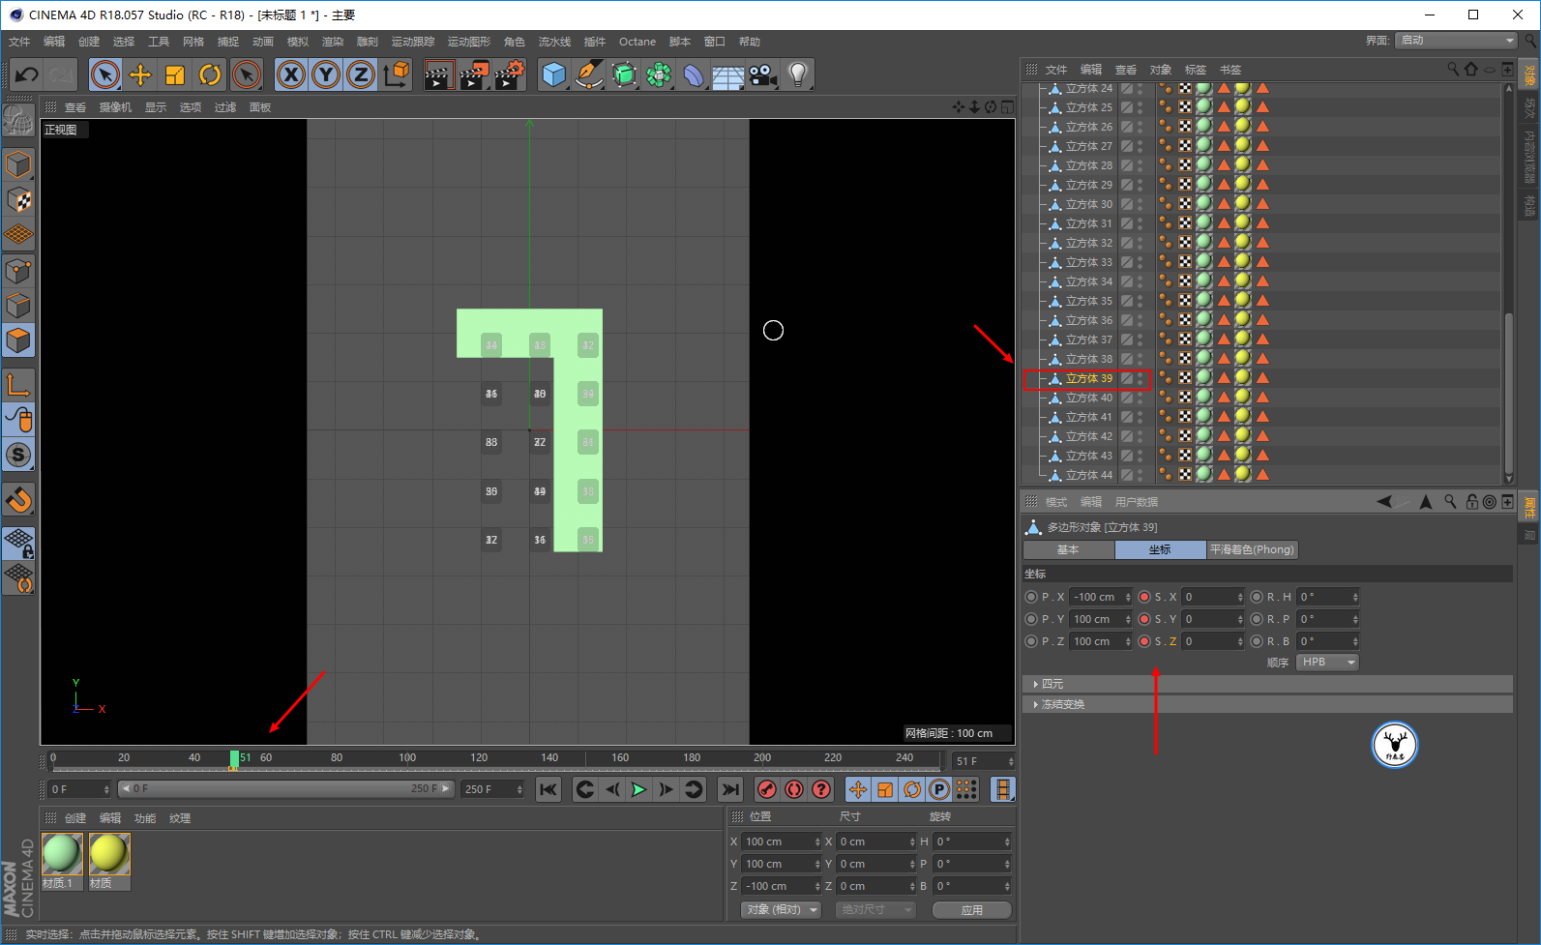Open the 界面 layout dropdown
This screenshot has height=945, width=1541.
click(x=1456, y=40)
